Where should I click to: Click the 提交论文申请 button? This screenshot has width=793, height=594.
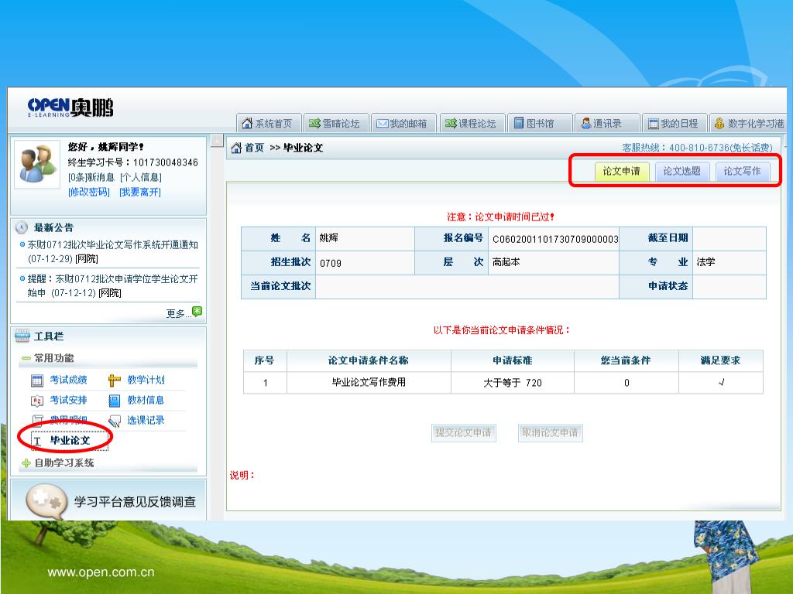tap(464, 433)
